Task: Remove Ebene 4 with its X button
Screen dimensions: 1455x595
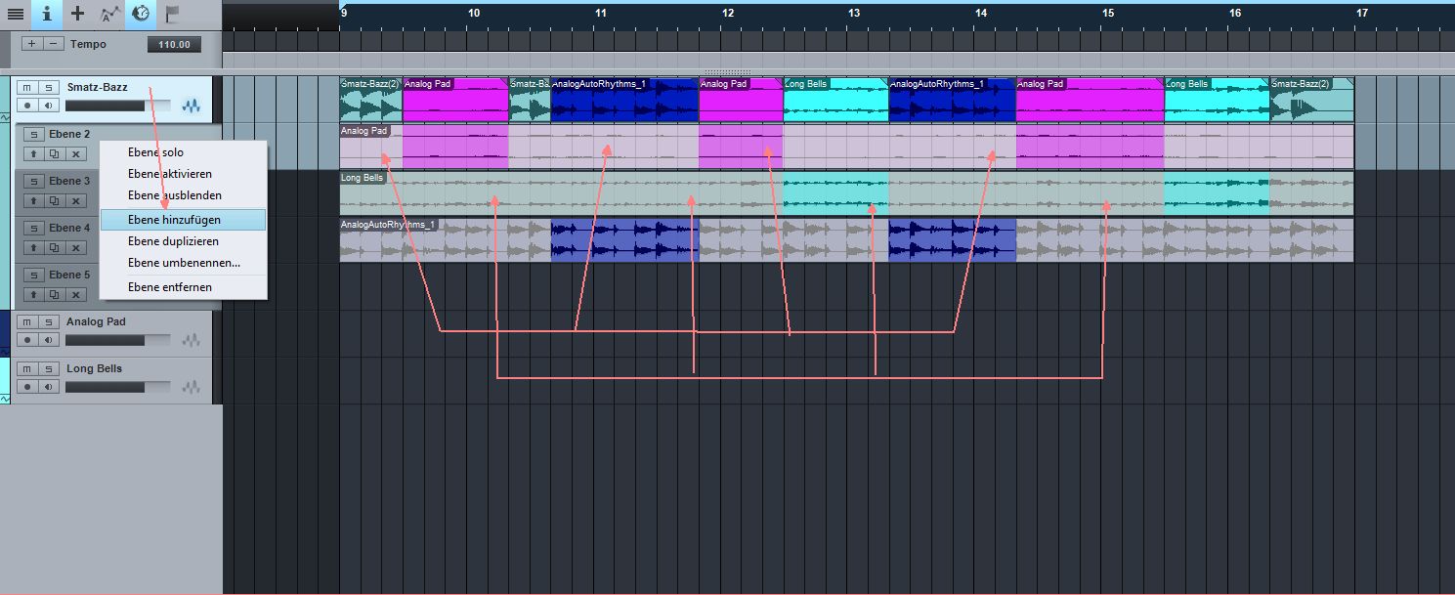Action: point(76,247)
